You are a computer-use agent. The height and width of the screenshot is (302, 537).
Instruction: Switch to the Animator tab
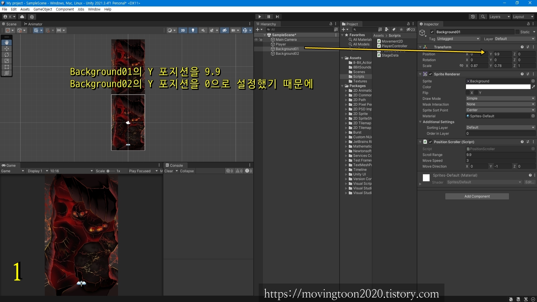tap(33, 24)
